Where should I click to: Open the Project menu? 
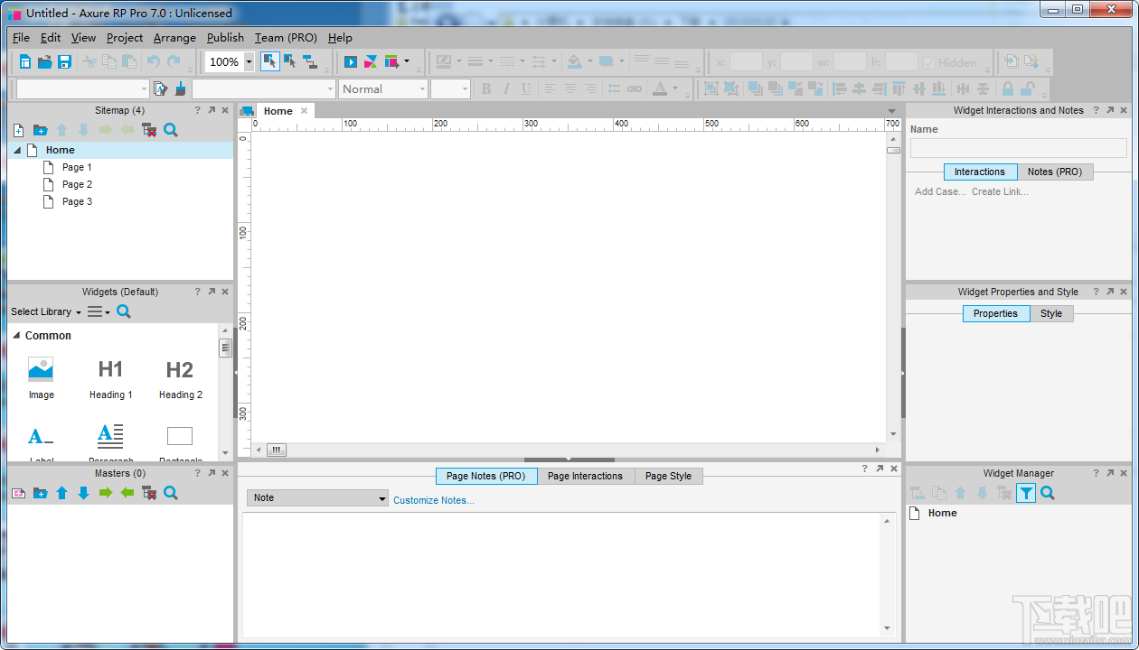pyautogui.click(x=125, y=37)
